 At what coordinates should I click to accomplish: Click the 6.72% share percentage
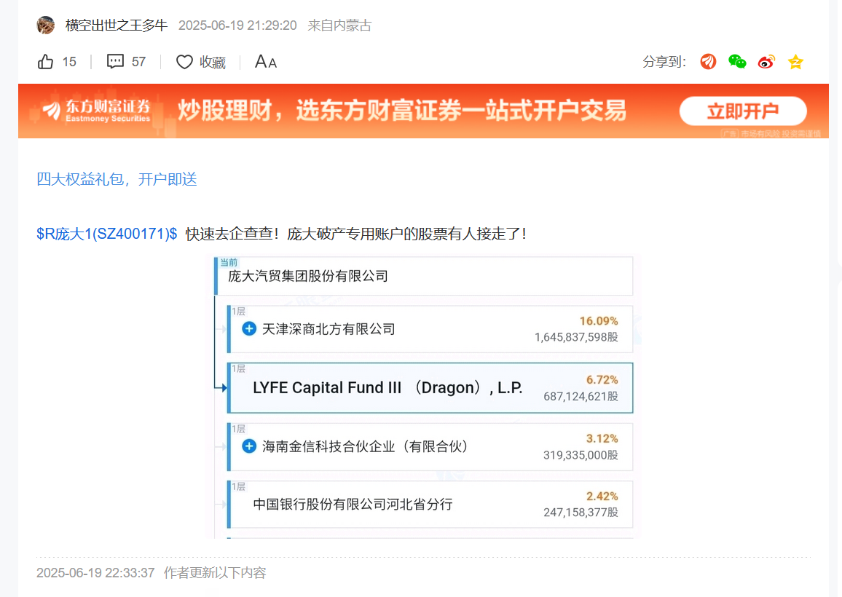point(602,380)
